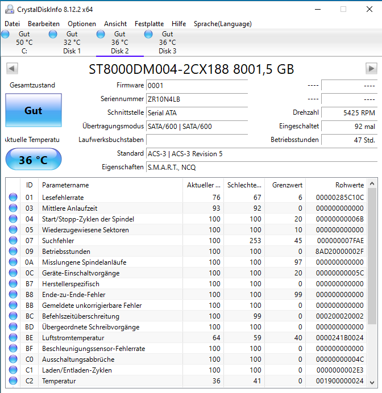Screen dimensions: 382x393
Task: Click raw value 000200020002
Action: pyautogui.click(x=340, y=316)
